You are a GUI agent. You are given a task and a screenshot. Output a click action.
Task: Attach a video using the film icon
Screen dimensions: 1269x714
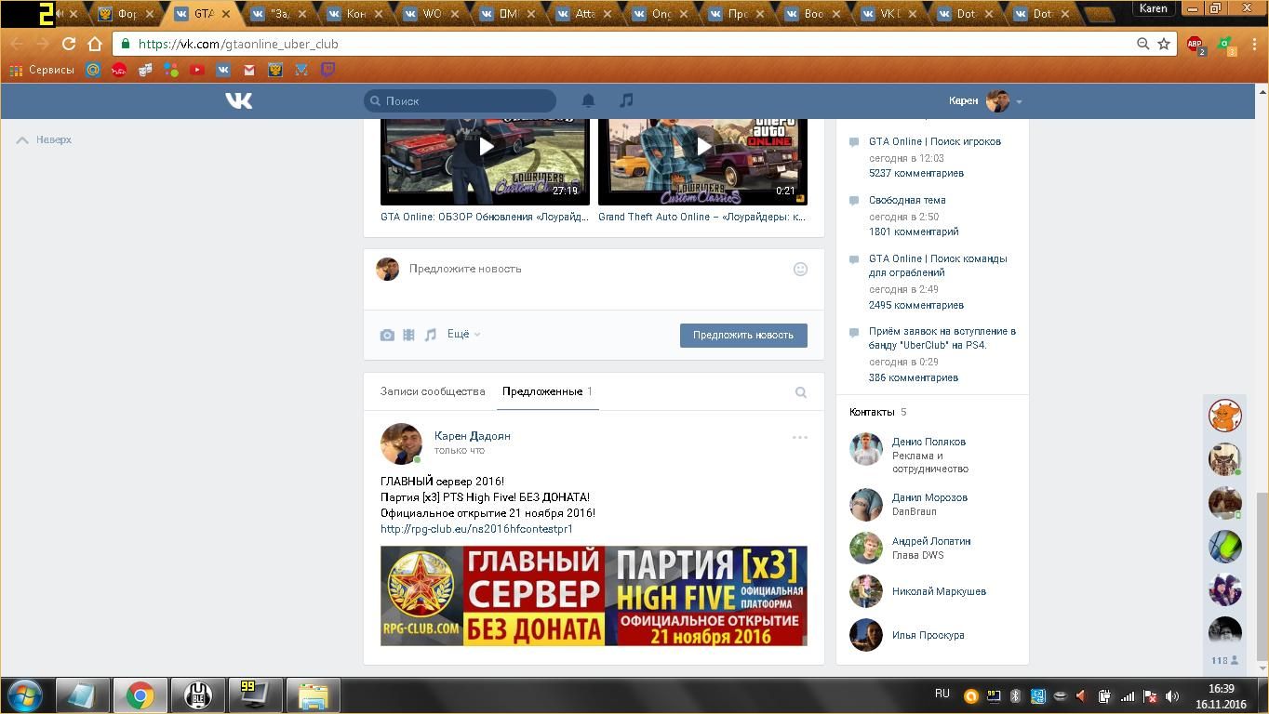click(408, 335)
